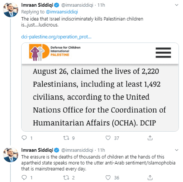Retweet the second tweet with 2 retweets
The height and width of the screenshot is (182, 183).
[66, 178]
